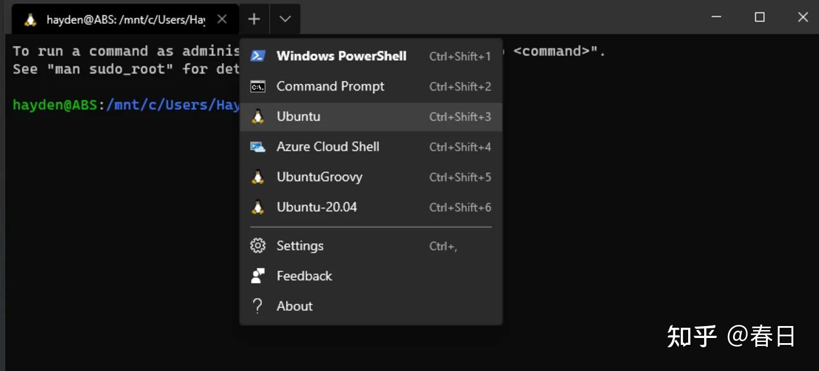Image resolution: width=819 pixels, height=371 pixels.
Task: Click the new tab plus button
Action: point(254,18)
